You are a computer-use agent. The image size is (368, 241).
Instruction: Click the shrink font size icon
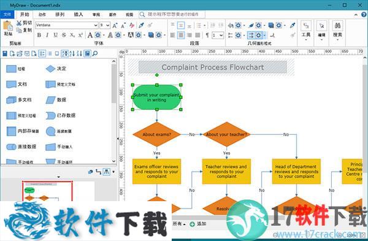point(123,25)
